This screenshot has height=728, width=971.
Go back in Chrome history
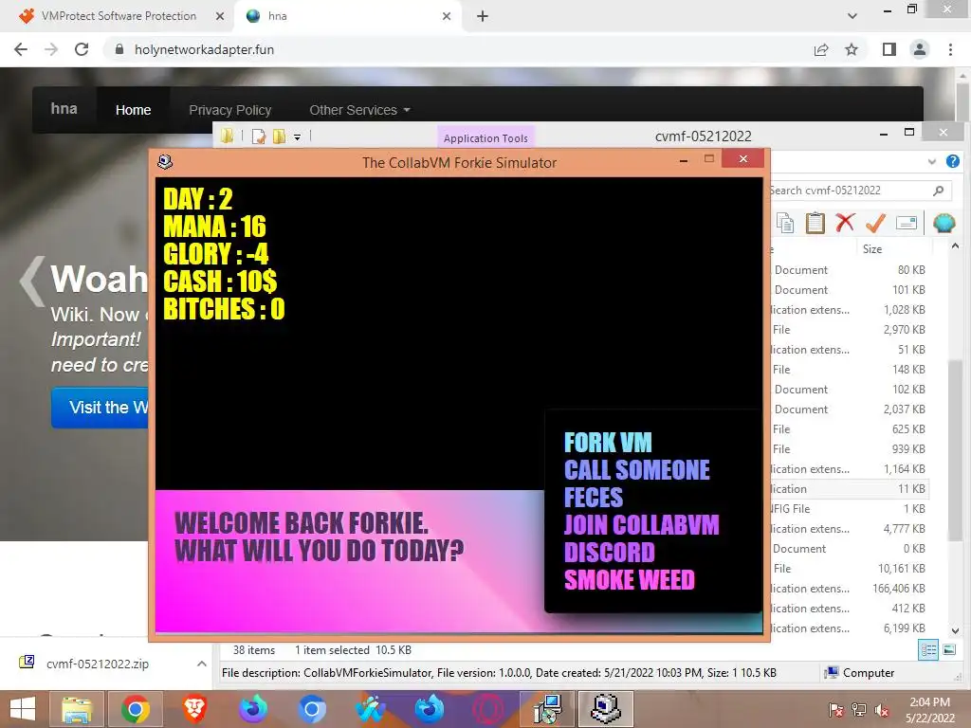(21, 49)
